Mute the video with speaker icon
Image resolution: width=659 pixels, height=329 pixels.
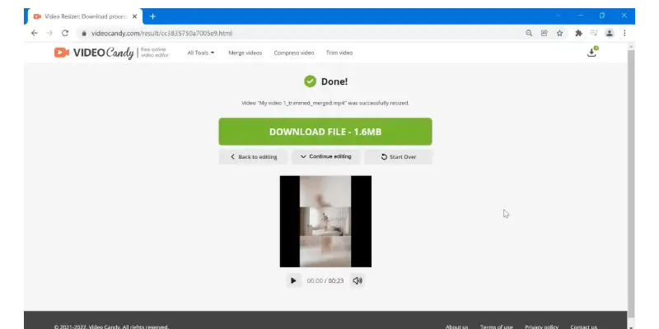(x=358, y=280)
